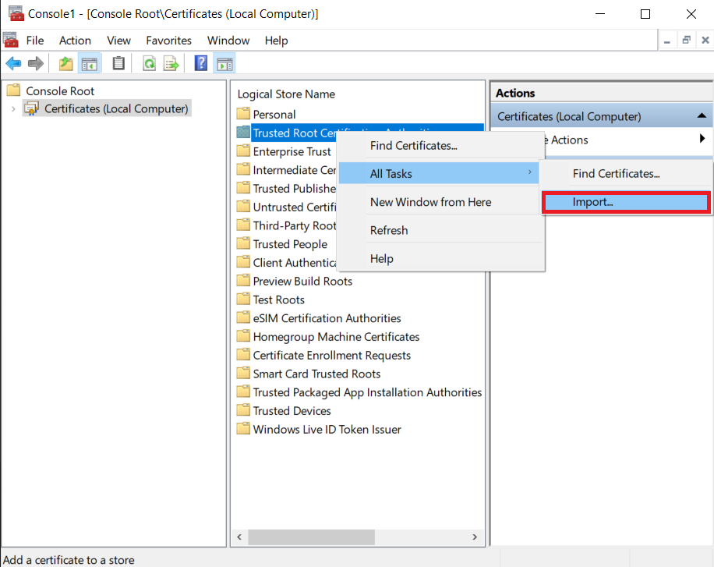714x567 pixels.
Task: Select the Preview Build Roots store
Action: 302,282
